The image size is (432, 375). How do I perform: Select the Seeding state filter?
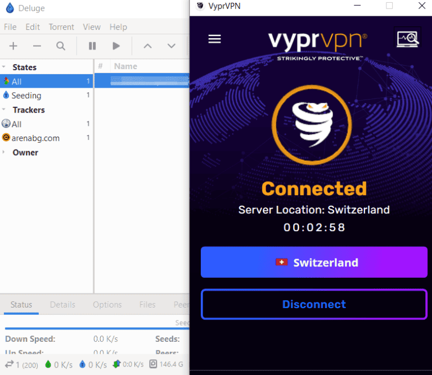click(x=26, y=96)
